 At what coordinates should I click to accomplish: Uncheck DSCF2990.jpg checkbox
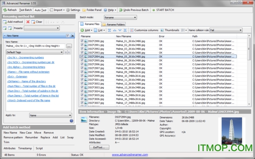[82, 41]
